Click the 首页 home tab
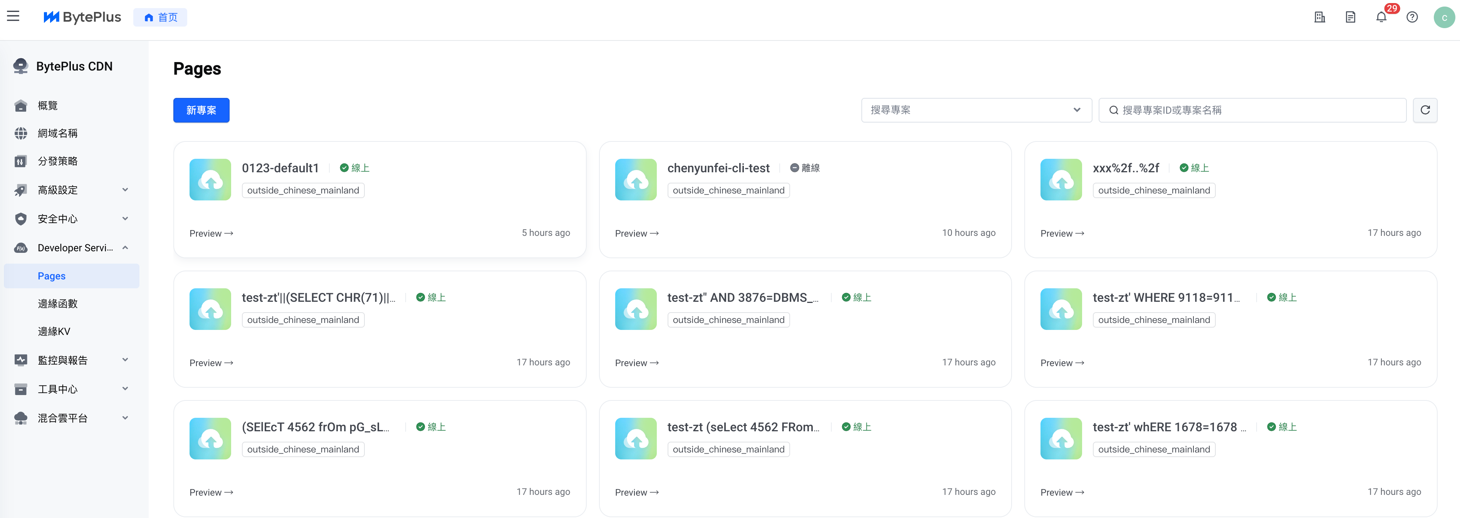The width and height of the screenshot is (1460, 518). coord(160,17)
